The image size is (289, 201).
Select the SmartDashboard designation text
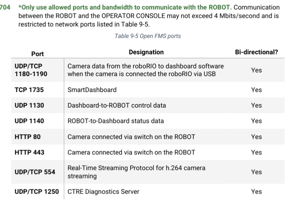92,90
